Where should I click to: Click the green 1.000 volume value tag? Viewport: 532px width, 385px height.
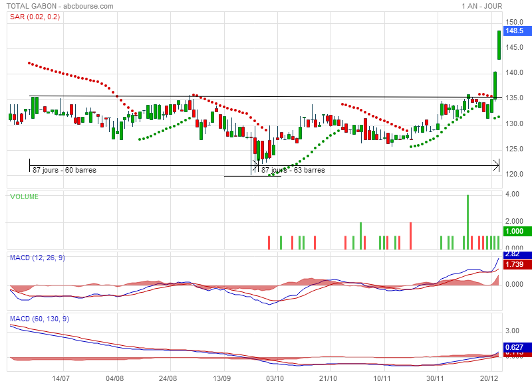click(x=517, y=231)
